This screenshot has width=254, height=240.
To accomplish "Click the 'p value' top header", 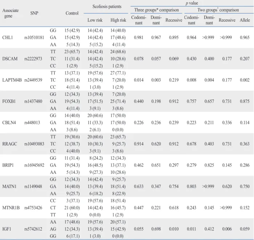I will click(x=192, y=3).
